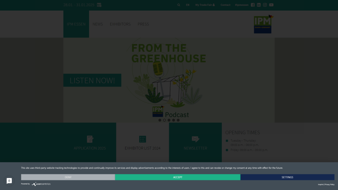Click the 28.01. - 31.01.2025 date text

[79, 5]
